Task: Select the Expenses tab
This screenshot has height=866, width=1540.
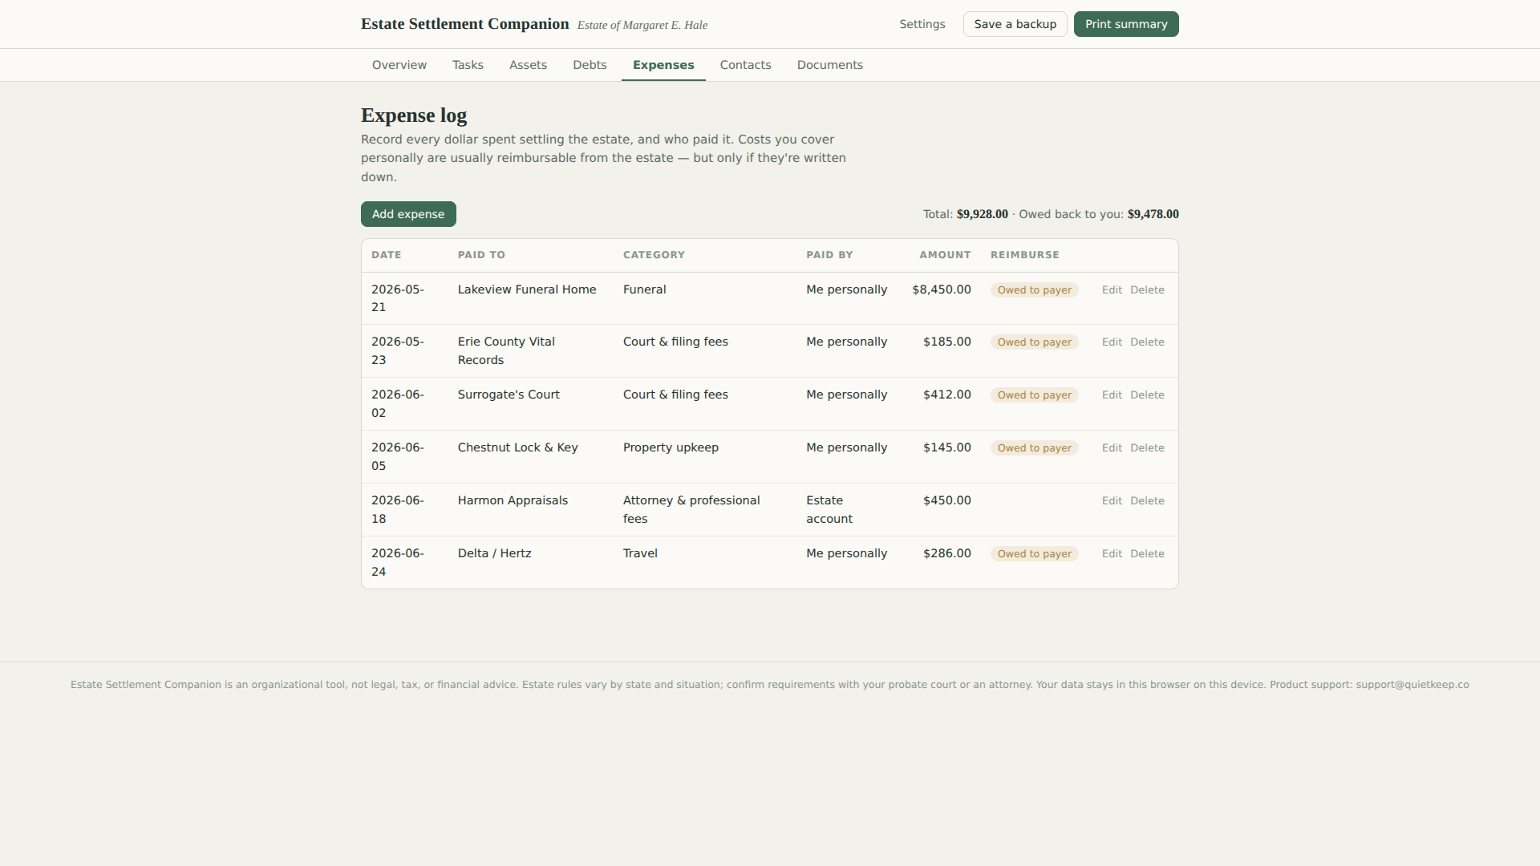Action: (x=663, y=65)
